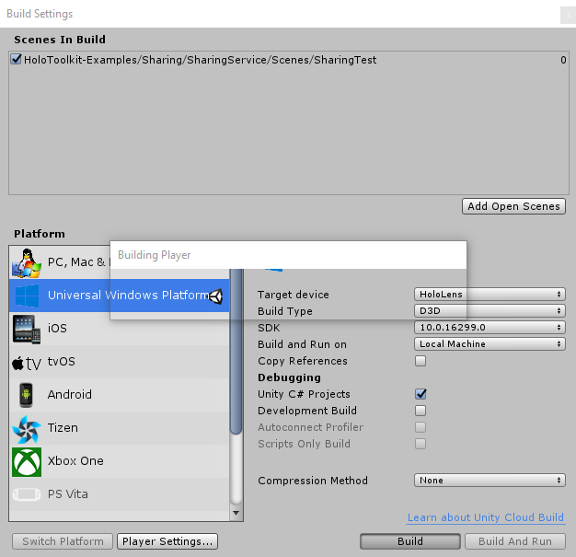Click the Apple tv icon
The image size is (576, 557).
coord(27,364)
